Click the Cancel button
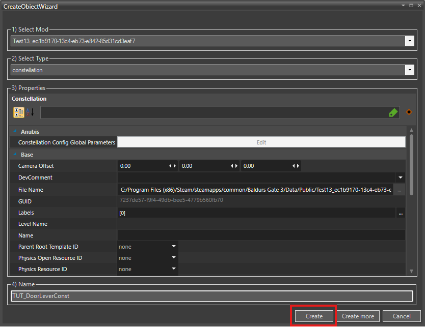This screenshot has height=327, width=425. [x=402, y=316]
